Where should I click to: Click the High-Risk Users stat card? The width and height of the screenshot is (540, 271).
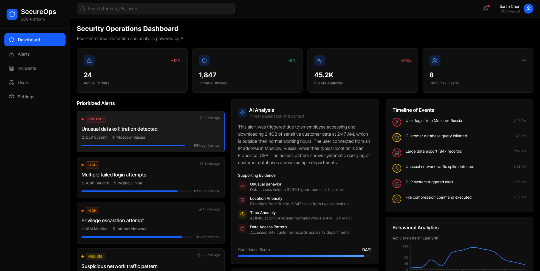click(478, 70)
